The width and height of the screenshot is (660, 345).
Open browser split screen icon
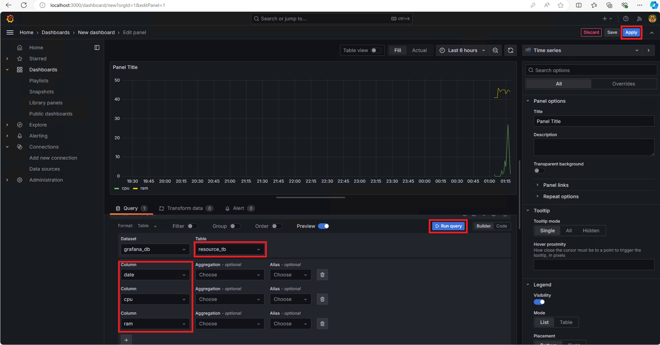(579, 5)
